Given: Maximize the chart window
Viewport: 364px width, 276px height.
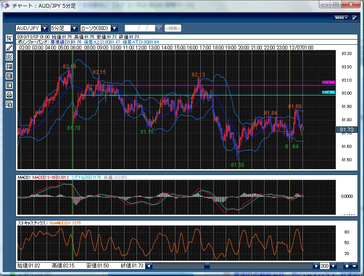Looking at the screenshot, I should pyautogui.click(x=336, y=4).
